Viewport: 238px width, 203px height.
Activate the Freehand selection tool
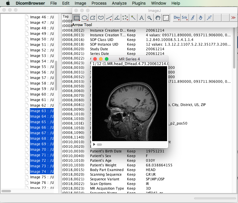[x=101, y=18]
